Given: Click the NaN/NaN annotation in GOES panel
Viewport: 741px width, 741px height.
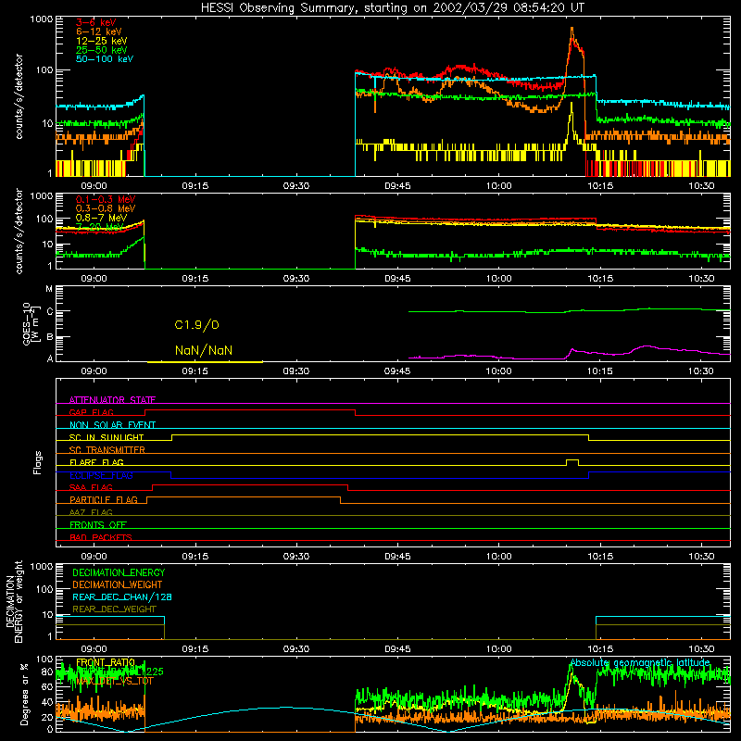Looking at the screenshot, I should 204,351.
